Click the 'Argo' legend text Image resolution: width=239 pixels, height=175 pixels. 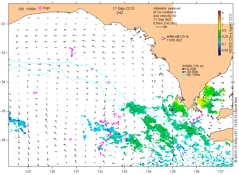[46, 8]
